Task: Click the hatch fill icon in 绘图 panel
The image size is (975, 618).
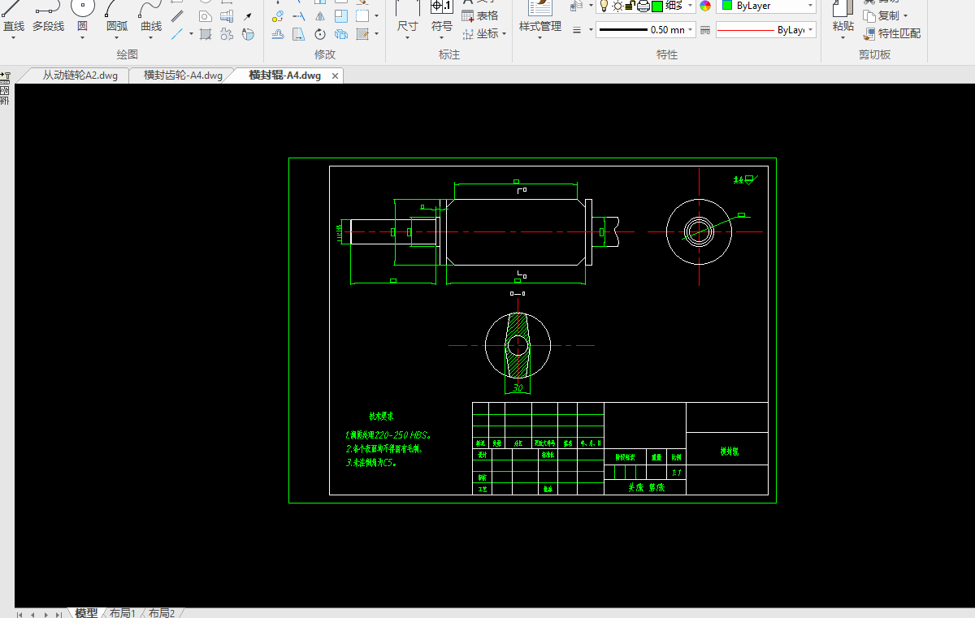Action: coord(206,34)
